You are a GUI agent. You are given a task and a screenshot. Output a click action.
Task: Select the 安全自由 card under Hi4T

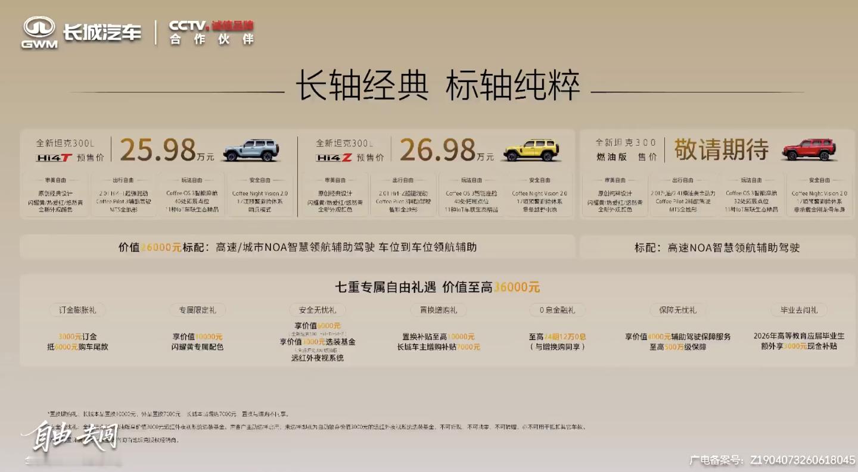click(260, 195)
